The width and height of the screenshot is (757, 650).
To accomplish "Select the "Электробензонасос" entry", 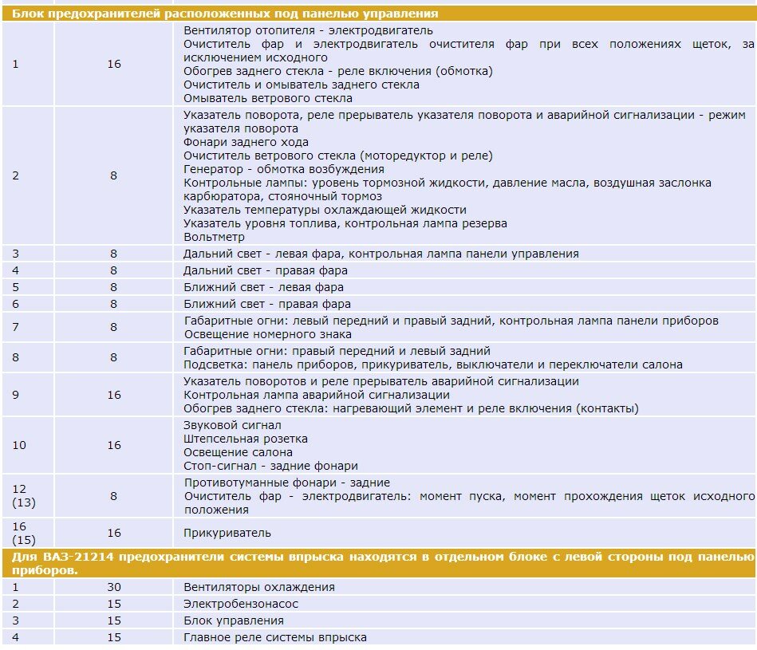I will (242, 604).
